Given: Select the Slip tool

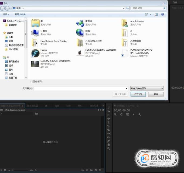Looking at the screenshot, I should [108, 134].
